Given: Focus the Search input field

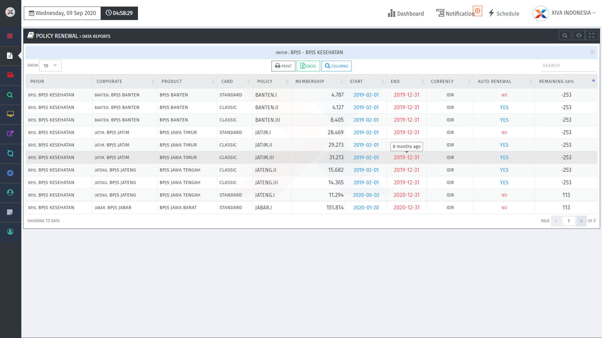Looking at the screenshot, I should (568, 65).
